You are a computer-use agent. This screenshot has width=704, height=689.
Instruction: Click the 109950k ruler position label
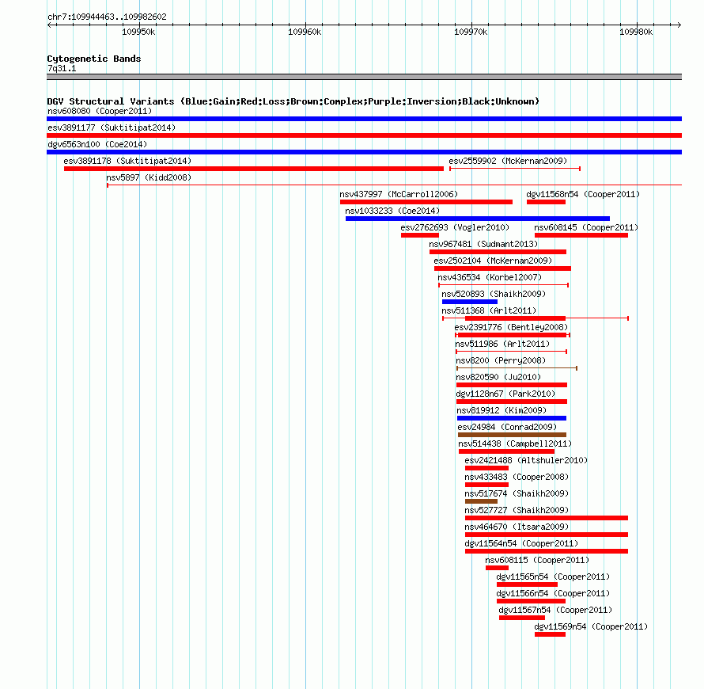point(138,32)
